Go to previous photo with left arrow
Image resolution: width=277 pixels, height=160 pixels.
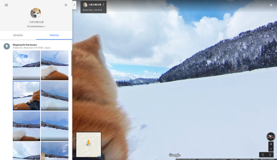click(x=263, y=155)
